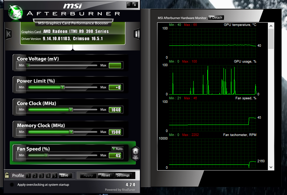Click the padlock profile lock icon
The image size is (287, 195).
[x=7, y=175]
